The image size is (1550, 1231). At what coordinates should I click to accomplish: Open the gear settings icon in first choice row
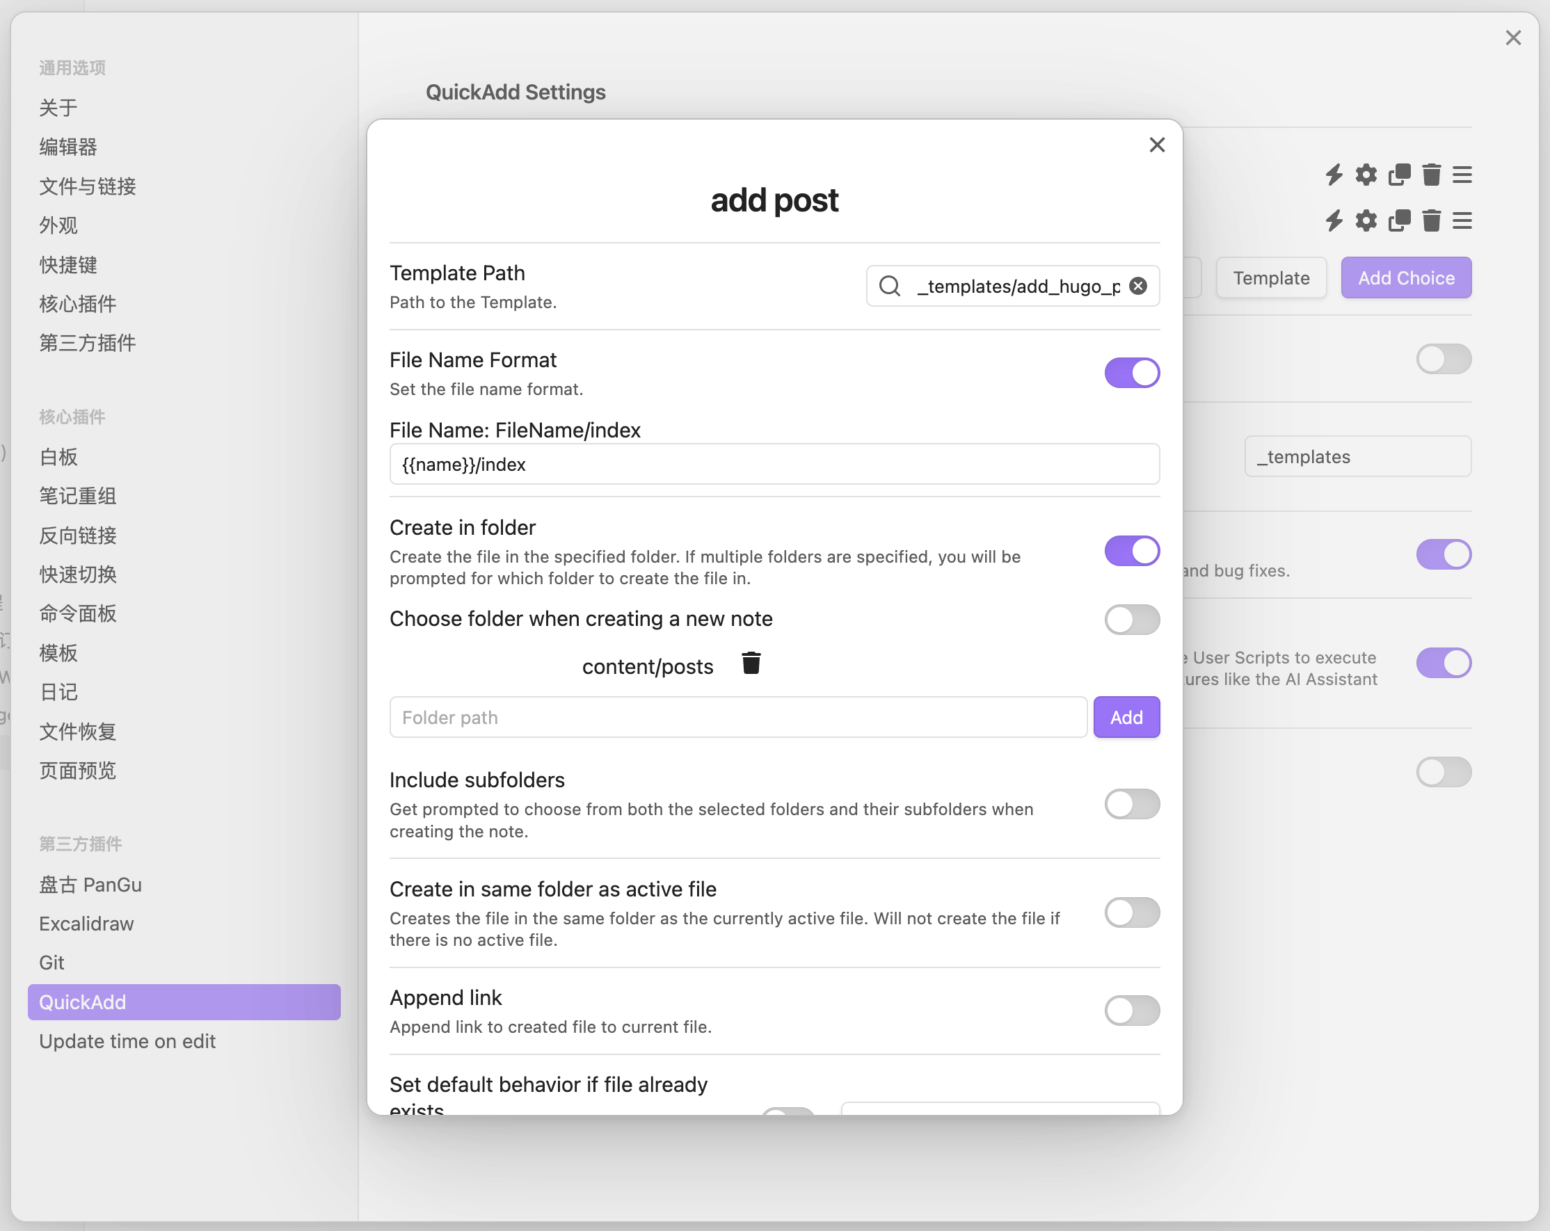(1366, 175)
